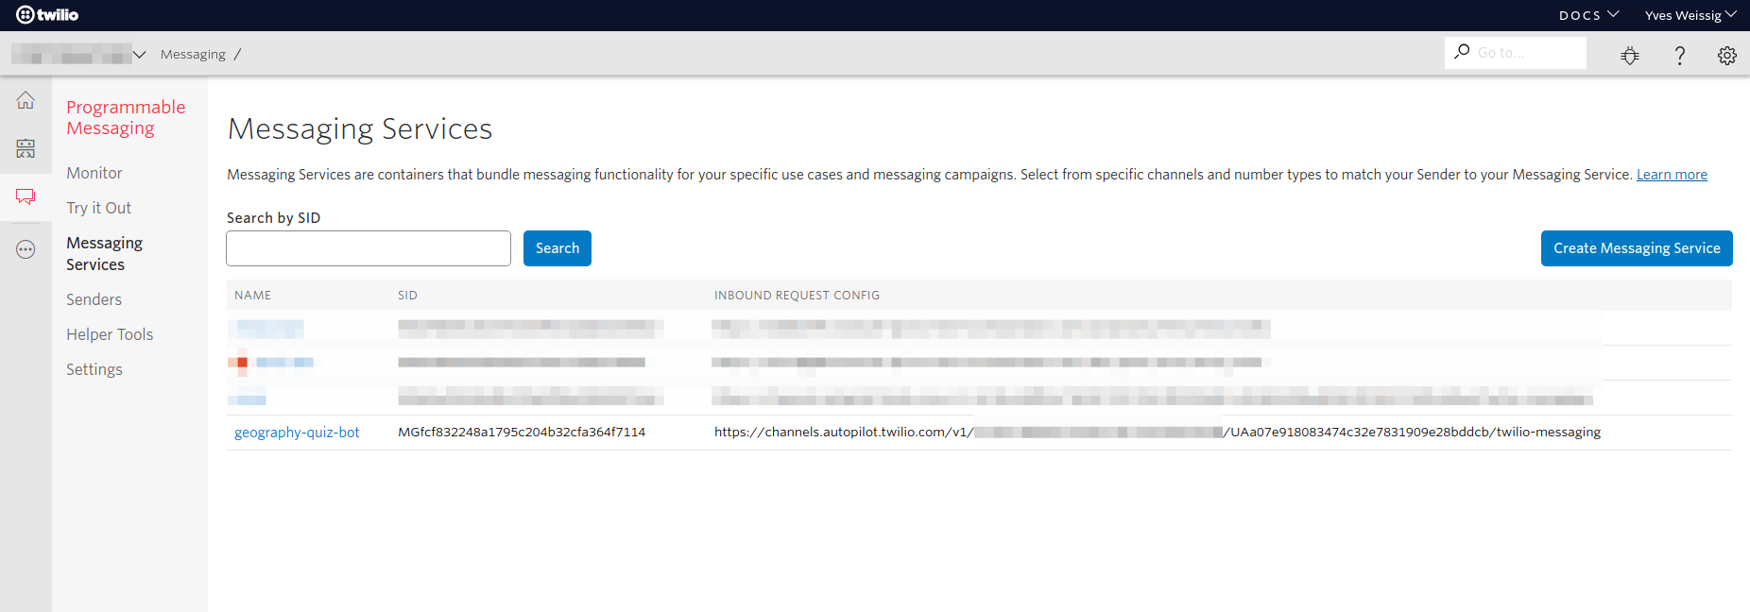Click the SID column header
Viewport: 1750px width, 612px height.
point(407,296)
